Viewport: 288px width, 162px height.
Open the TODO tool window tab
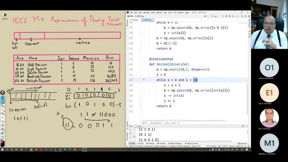tap(140, 144)
